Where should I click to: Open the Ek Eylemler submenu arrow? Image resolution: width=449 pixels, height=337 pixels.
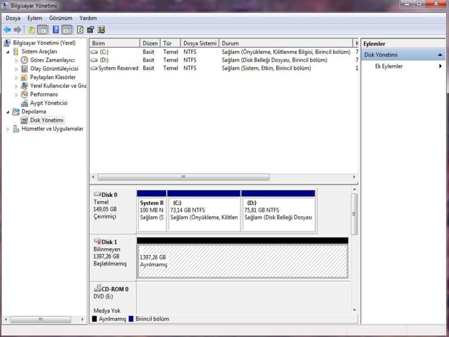[x=441, y=66]
